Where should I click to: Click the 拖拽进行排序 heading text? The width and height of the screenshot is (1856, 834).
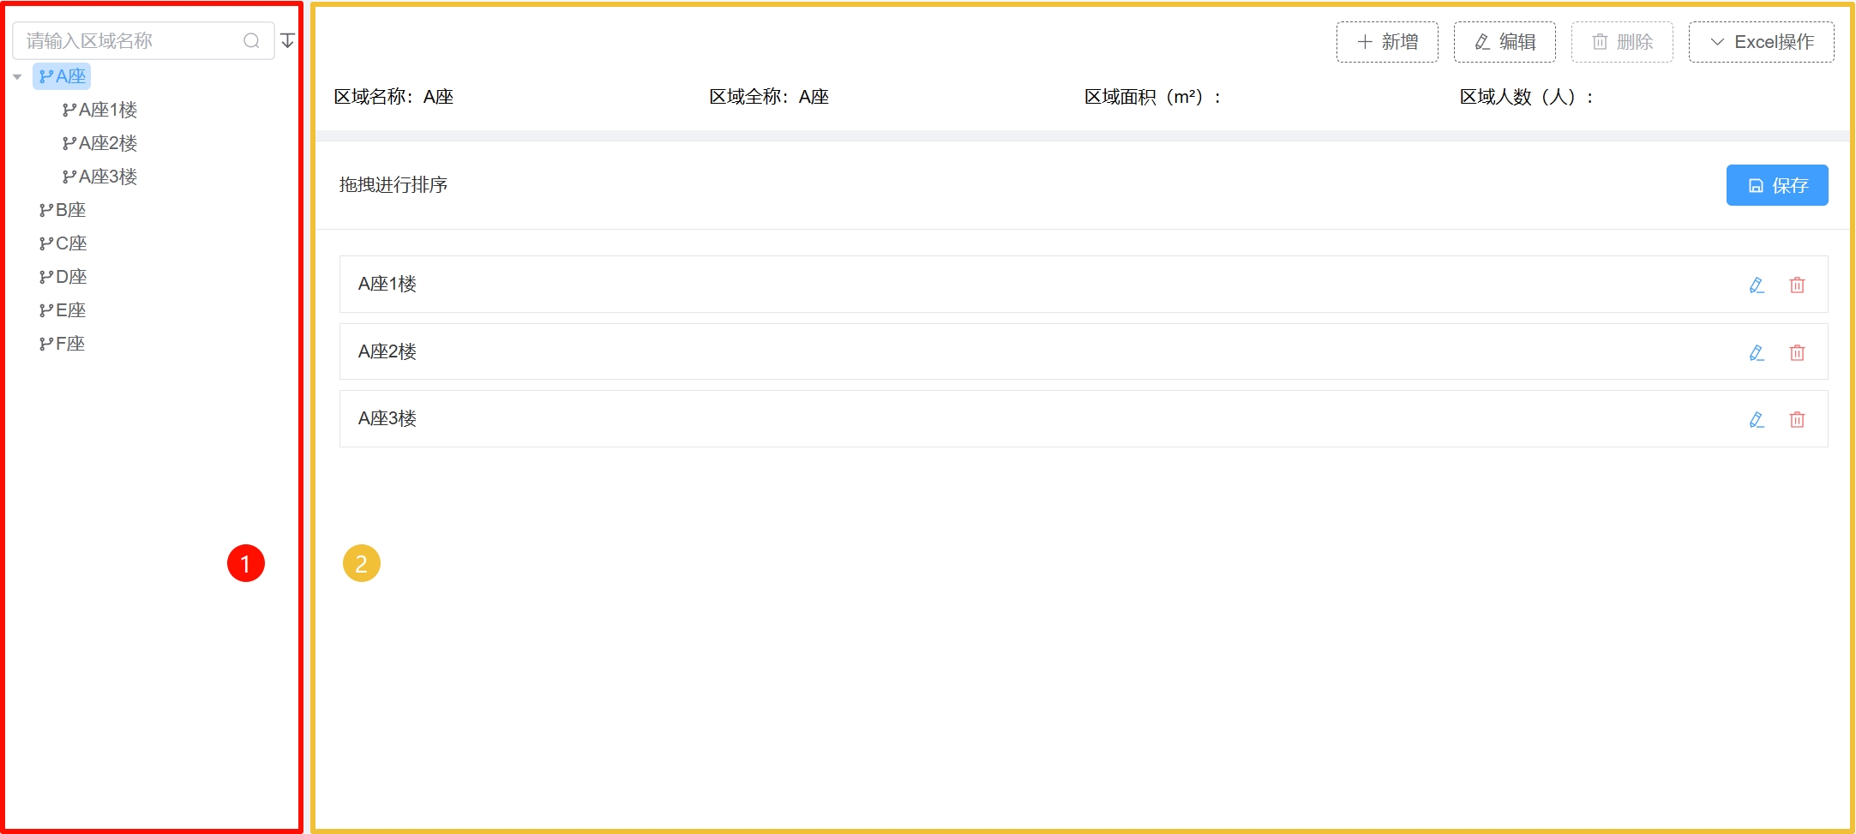[x=393, y=185]
